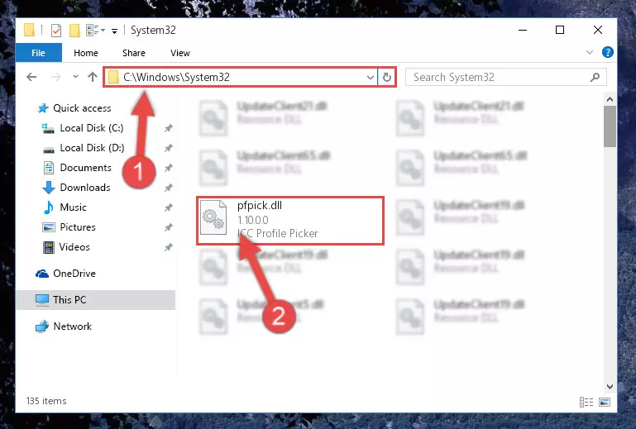The width and height of the screenshot is (636, 429).
Task: Click the 135 items status text
Action: pos(46,401)
